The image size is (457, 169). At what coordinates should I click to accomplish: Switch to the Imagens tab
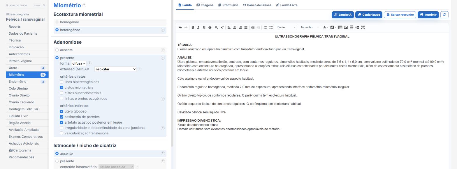[205, 5]
